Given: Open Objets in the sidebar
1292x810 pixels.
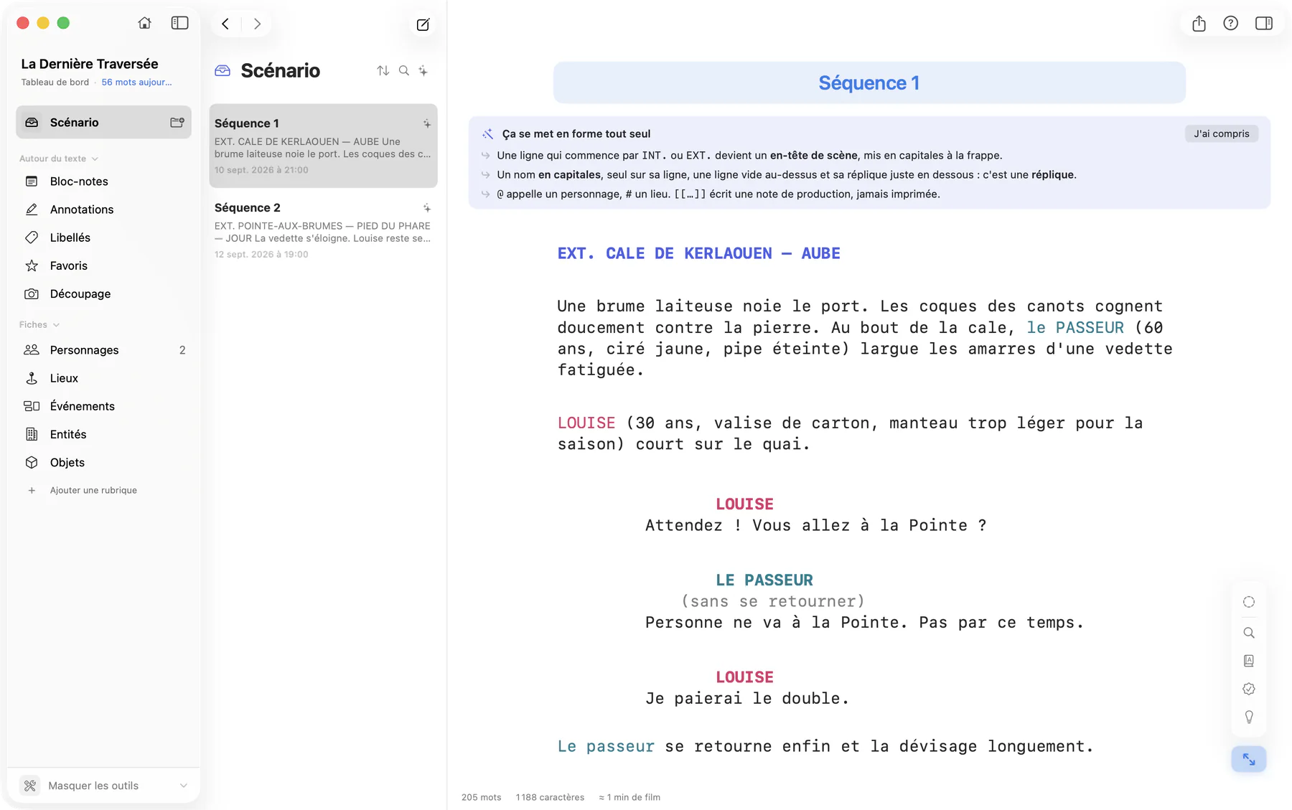Looking at the screenshot, I should (x=103, y=462).
